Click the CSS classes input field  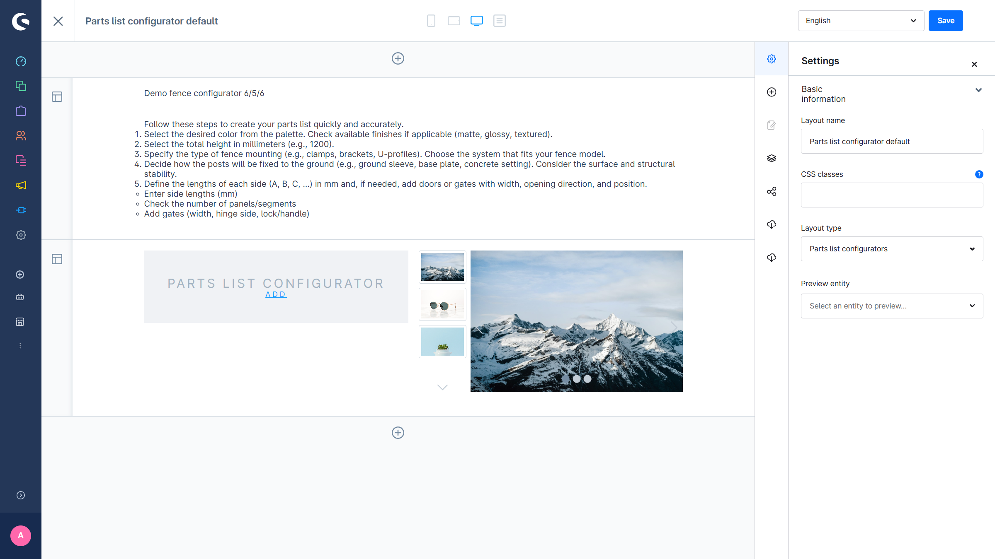coord(892,195)
